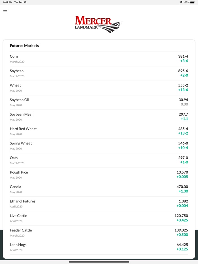View Ethanol Futures April 2020
The height and width of the screenshot is (264, 198).
point(99,204)
